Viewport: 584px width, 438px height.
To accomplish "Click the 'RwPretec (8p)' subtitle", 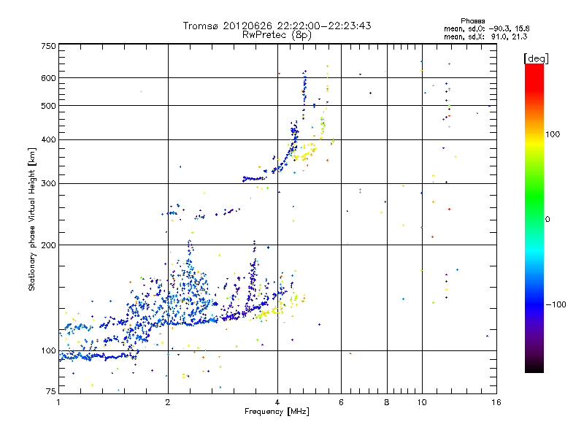I will click(x=277, y=34).
